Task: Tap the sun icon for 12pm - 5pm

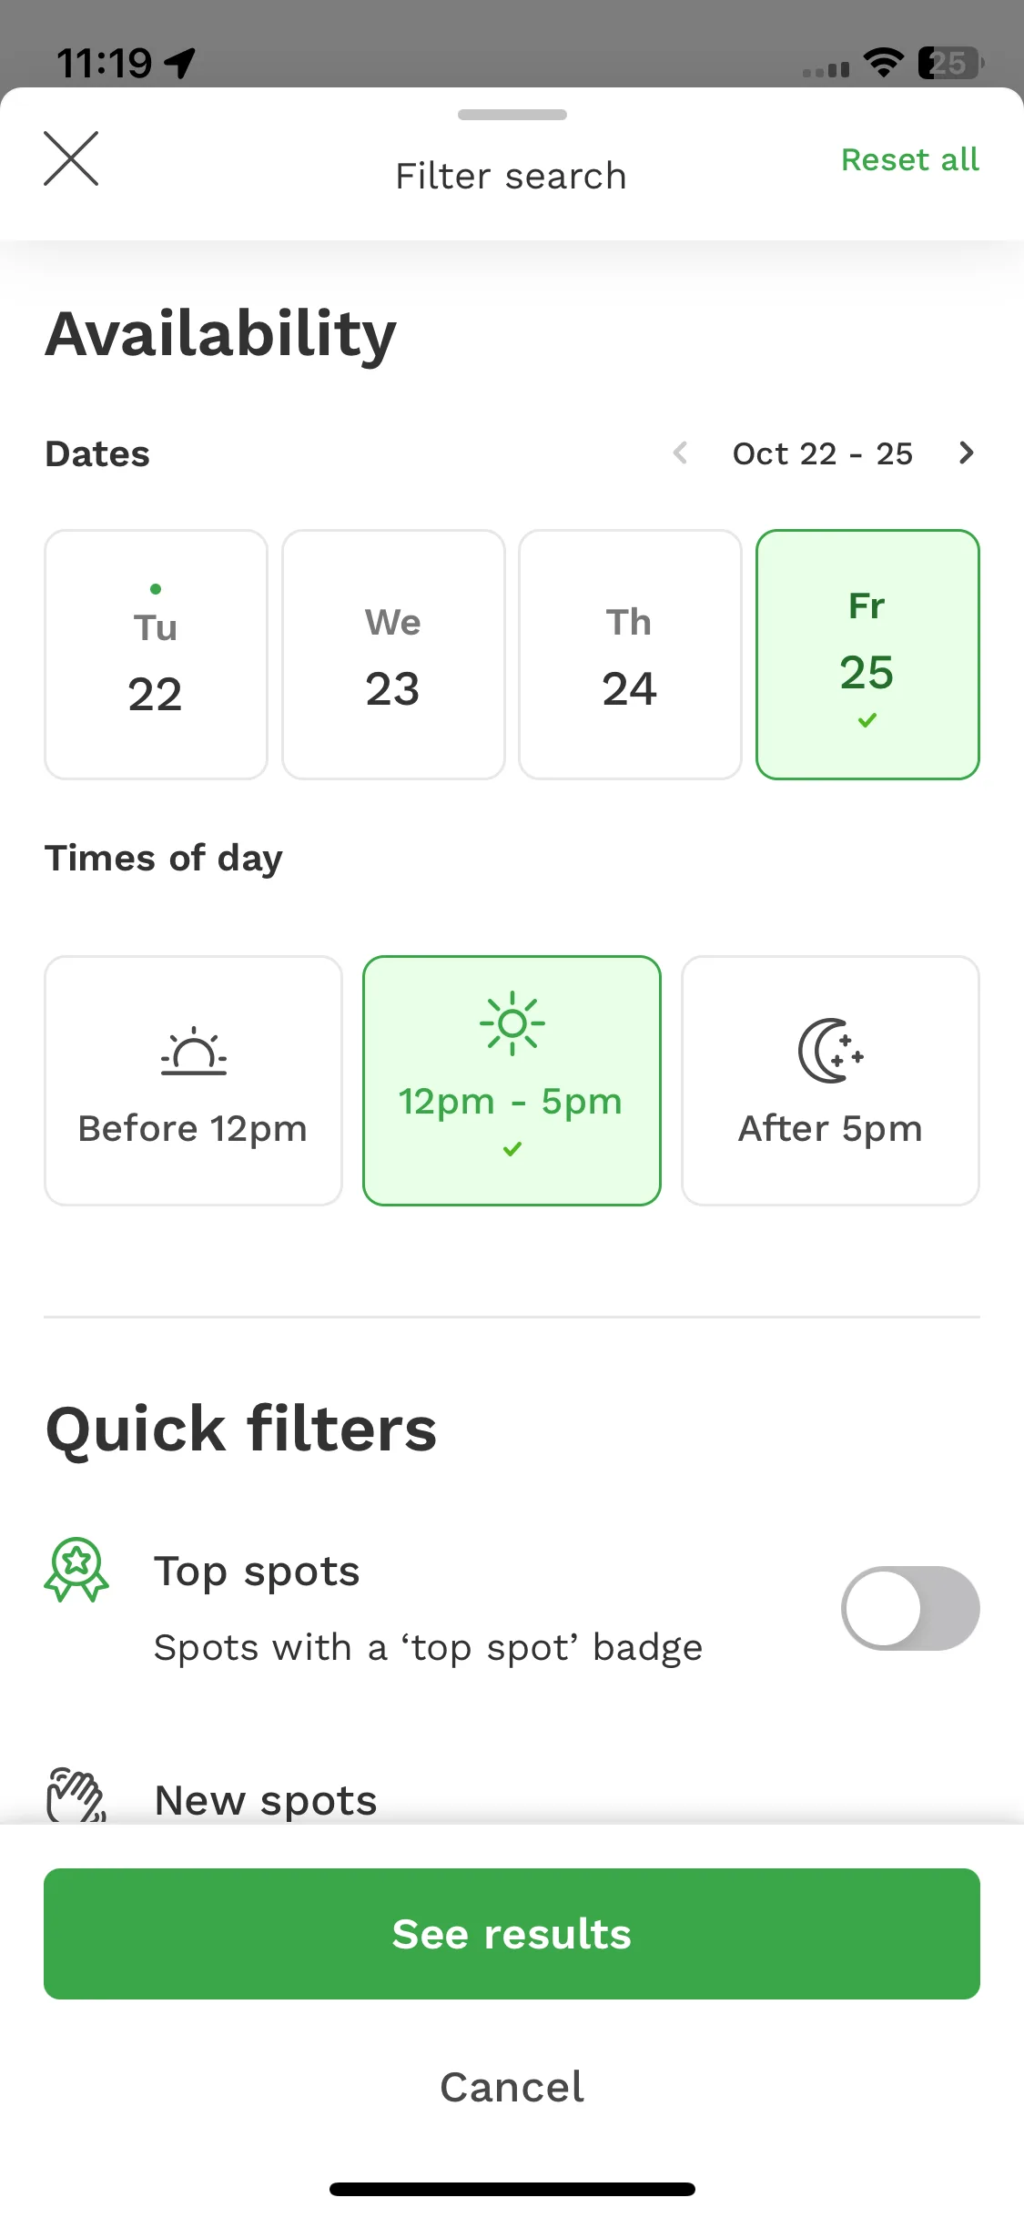Action: [x=512, y=1023]
